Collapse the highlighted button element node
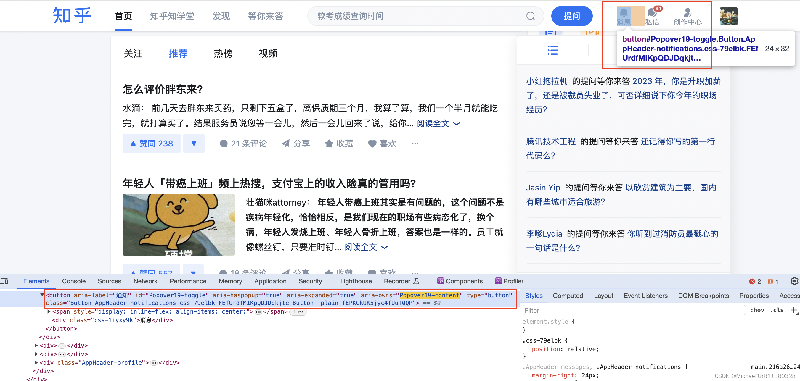 42,295
